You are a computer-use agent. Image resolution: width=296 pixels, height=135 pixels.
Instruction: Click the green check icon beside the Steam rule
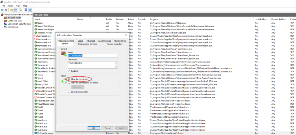(36, 23)
